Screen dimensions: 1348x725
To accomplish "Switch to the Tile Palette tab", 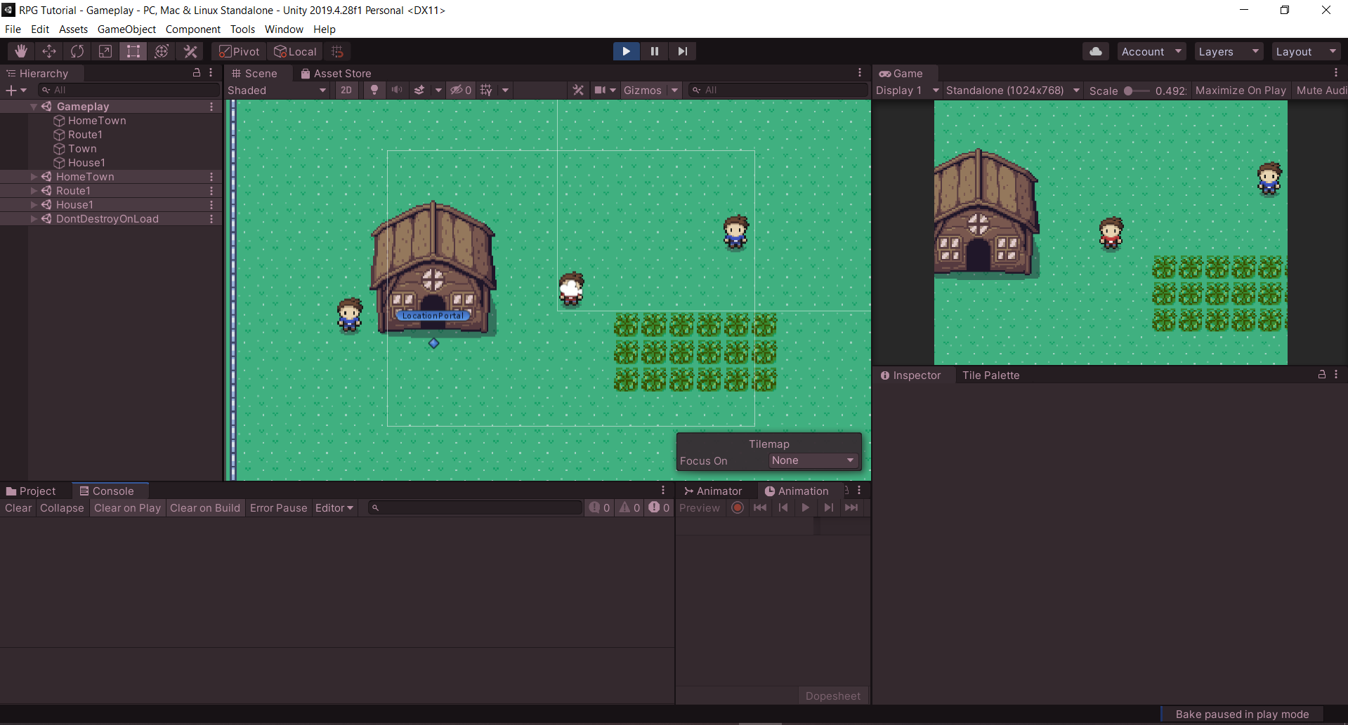I will (x=990, y=375).
